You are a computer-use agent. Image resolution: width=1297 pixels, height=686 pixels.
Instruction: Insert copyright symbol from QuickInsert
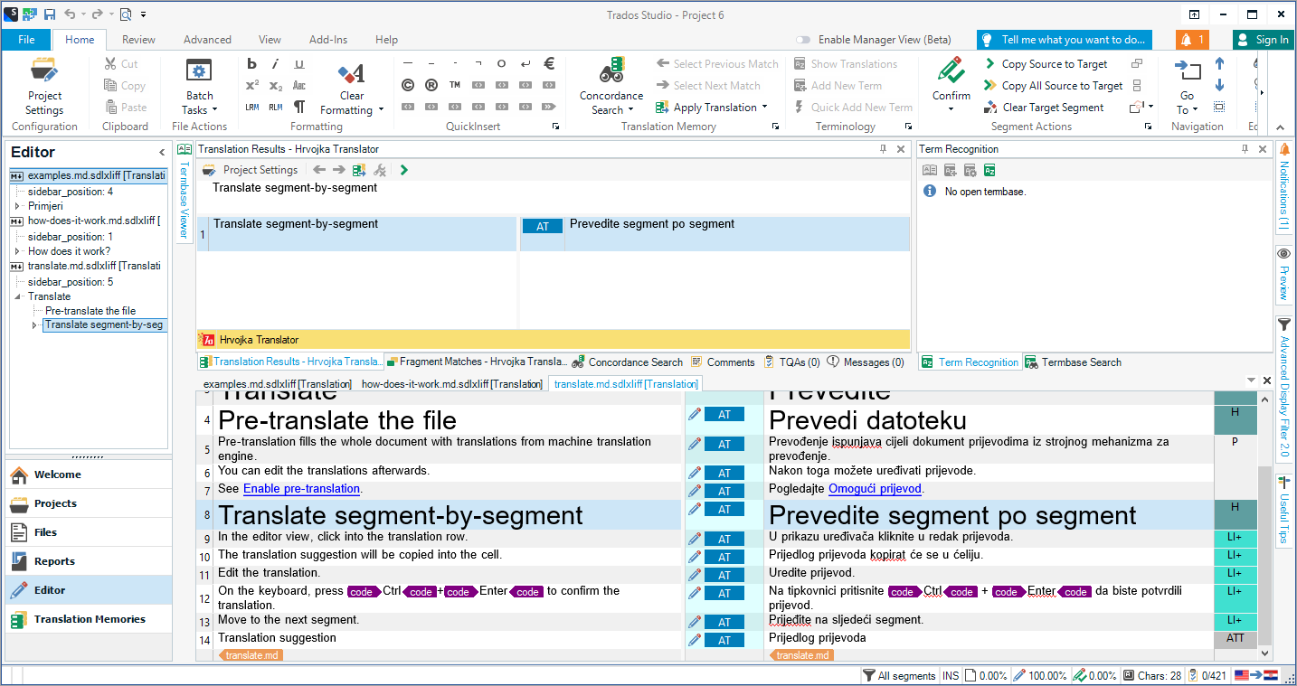click(408, 85)
